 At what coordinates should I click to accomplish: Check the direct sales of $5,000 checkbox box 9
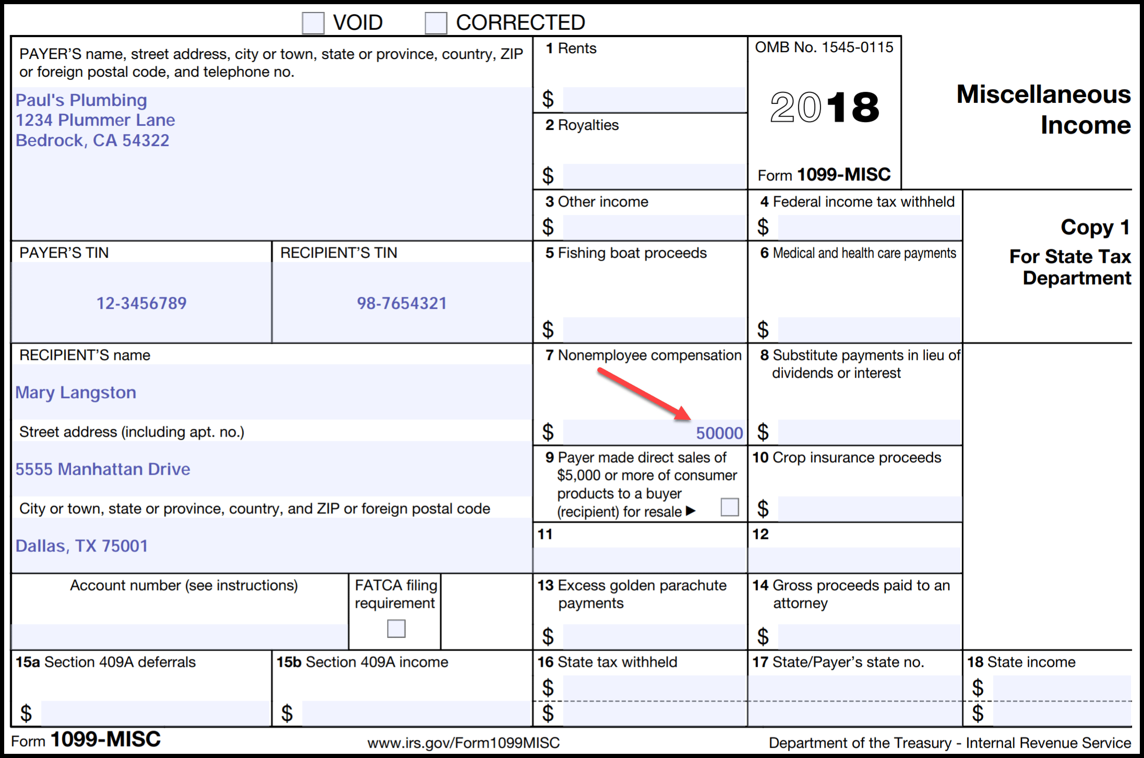click(x=728, y=509)
